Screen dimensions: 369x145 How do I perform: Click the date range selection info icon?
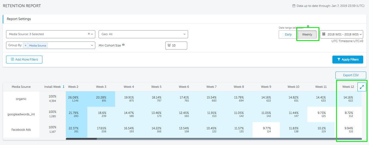coord(308,27)
